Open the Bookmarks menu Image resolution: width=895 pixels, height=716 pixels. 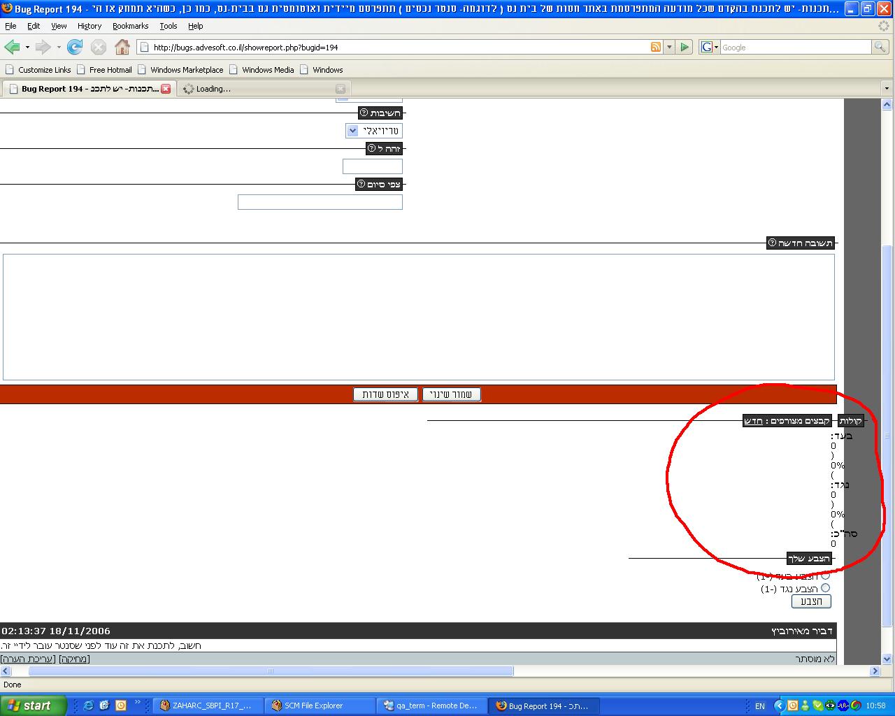pos(130,26)
